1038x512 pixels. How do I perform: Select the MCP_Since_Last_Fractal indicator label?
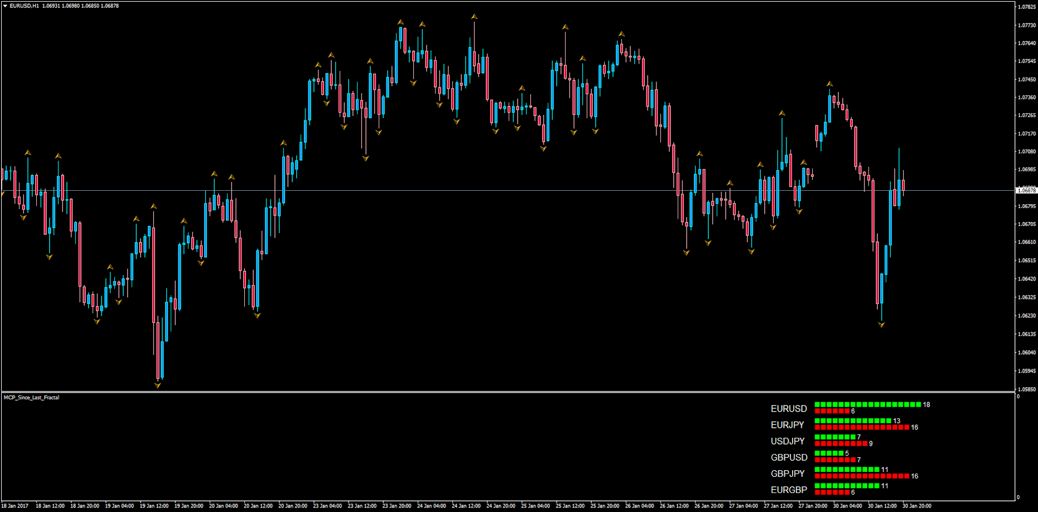[x=31, y=398]
